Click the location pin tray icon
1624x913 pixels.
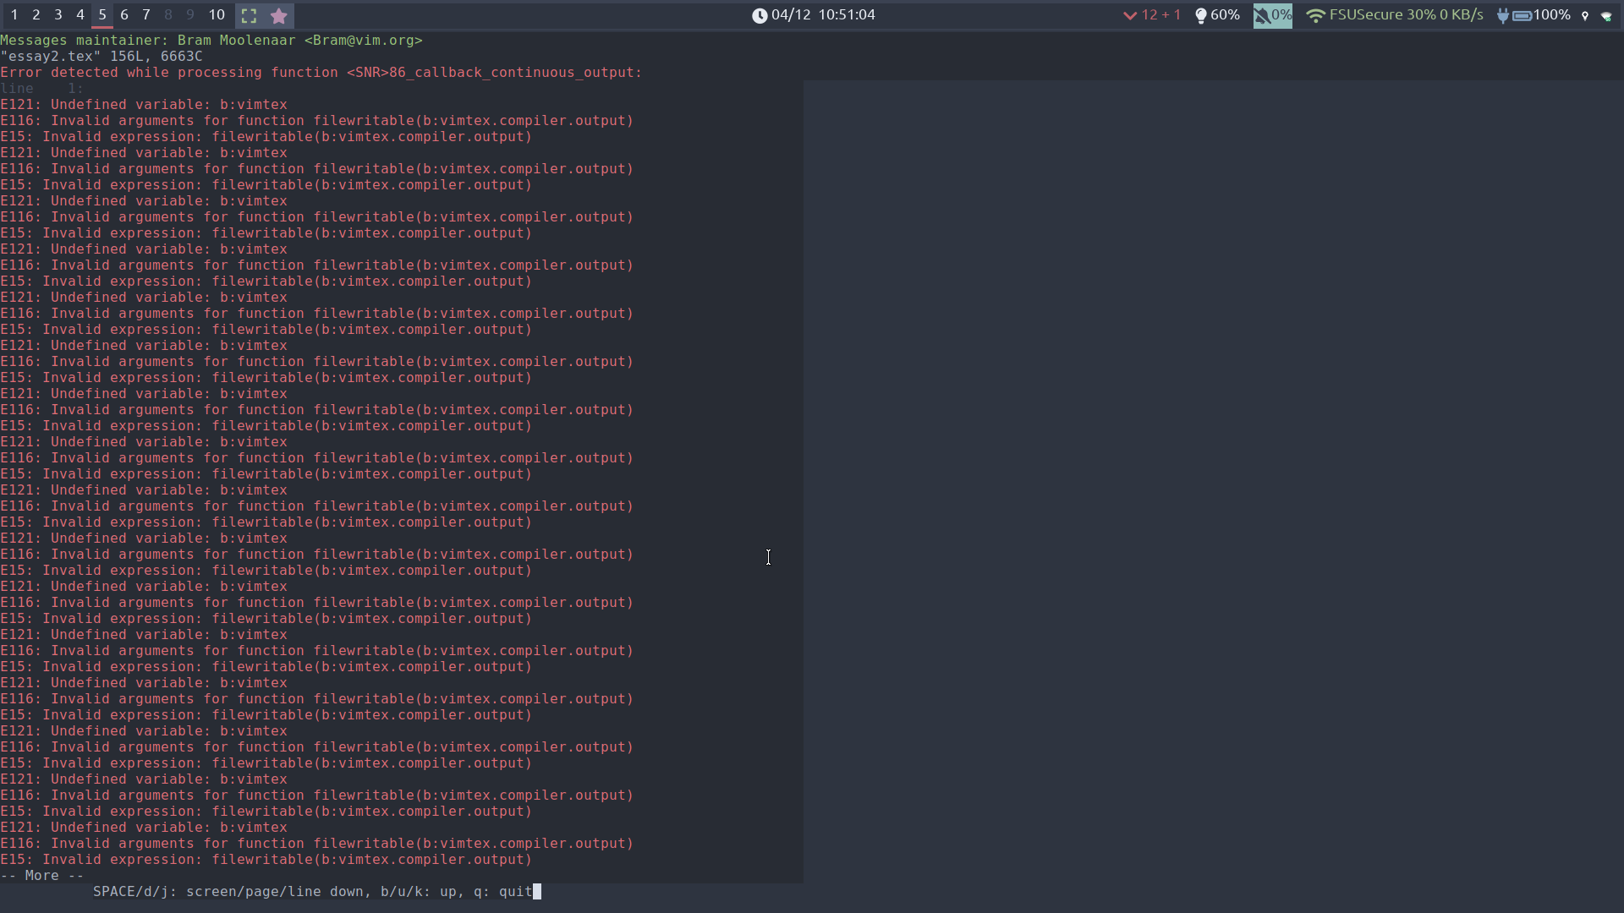click(x=1585, y=15)
